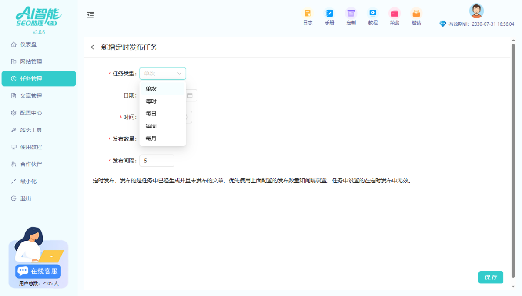Toggle the 任务类型 dropdown box
The image size is (522, 296).
(x=163, y=74)
